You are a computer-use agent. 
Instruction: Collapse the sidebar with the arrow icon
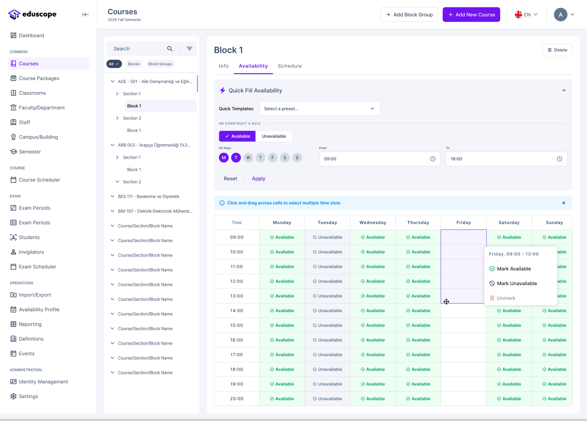point(85,15)
